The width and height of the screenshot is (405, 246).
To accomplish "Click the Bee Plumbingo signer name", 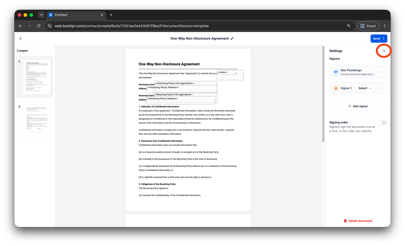I will click(351, 70).
